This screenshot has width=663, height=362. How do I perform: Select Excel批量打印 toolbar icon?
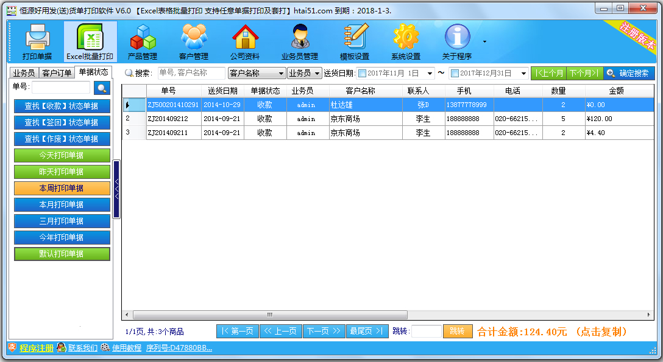(90, 42)
